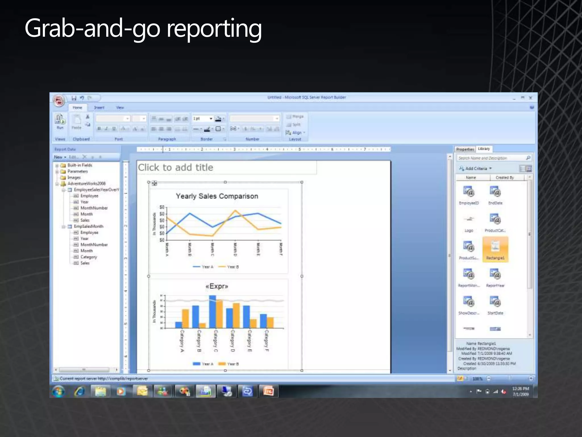Viewport: 582px width, 437px height.
Task: Switch Library to list view toggle
Action: coord(522,169)
